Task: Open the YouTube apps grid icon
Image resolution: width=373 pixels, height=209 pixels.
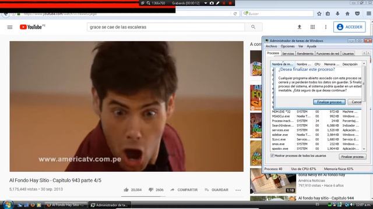Action: coord(312,27)
